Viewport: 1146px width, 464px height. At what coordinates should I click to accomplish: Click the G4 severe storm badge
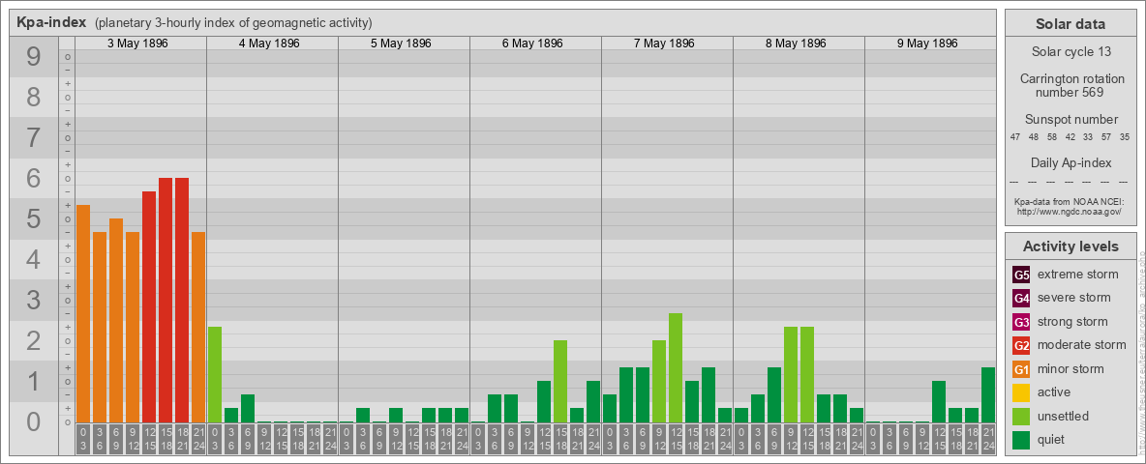tap(1021, 298)
